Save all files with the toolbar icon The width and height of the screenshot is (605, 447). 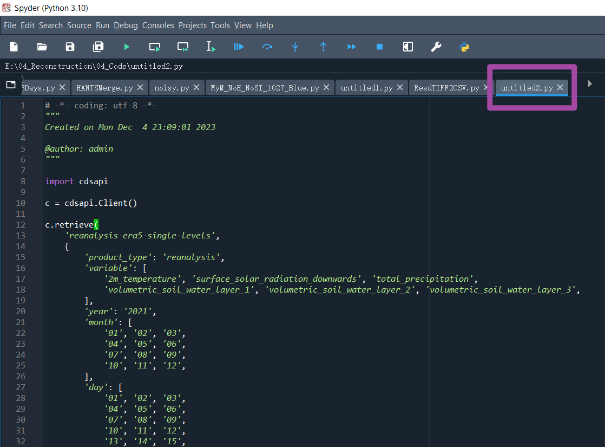click(98, 47)
